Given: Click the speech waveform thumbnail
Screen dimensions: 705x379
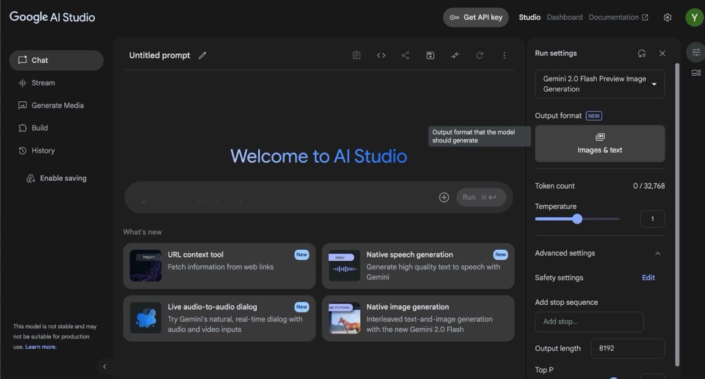Looking at the screenshot, I should coord(344,266).
